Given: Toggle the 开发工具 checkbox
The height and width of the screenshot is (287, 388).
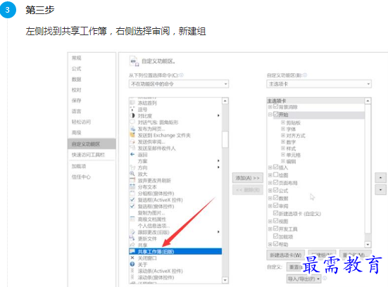Looking at the screenshot, I should click(x=275, y=229).
